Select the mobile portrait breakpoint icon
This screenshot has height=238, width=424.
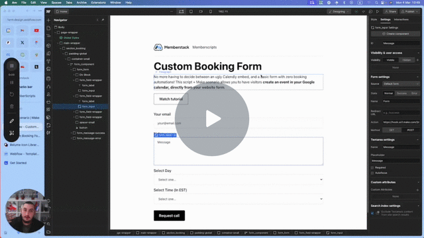click(x=211, y=12)
